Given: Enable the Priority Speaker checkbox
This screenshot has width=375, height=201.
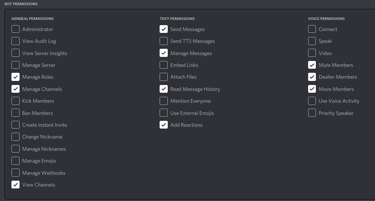Looking at the screenshot, I should 312,113.
